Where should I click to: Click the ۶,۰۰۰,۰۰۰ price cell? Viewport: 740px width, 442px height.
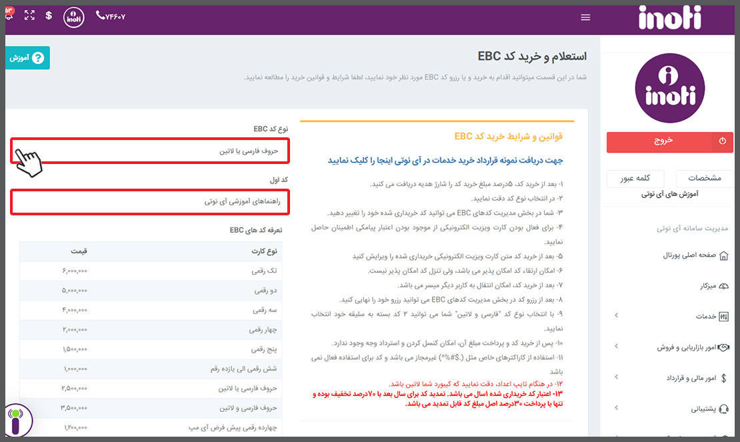point(75,271)
